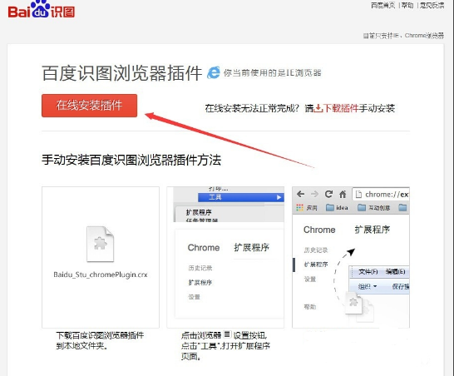This screenshot has width=454, height=376.
Task: Click the dragged plugin file icon
Action: coord(353,303)
